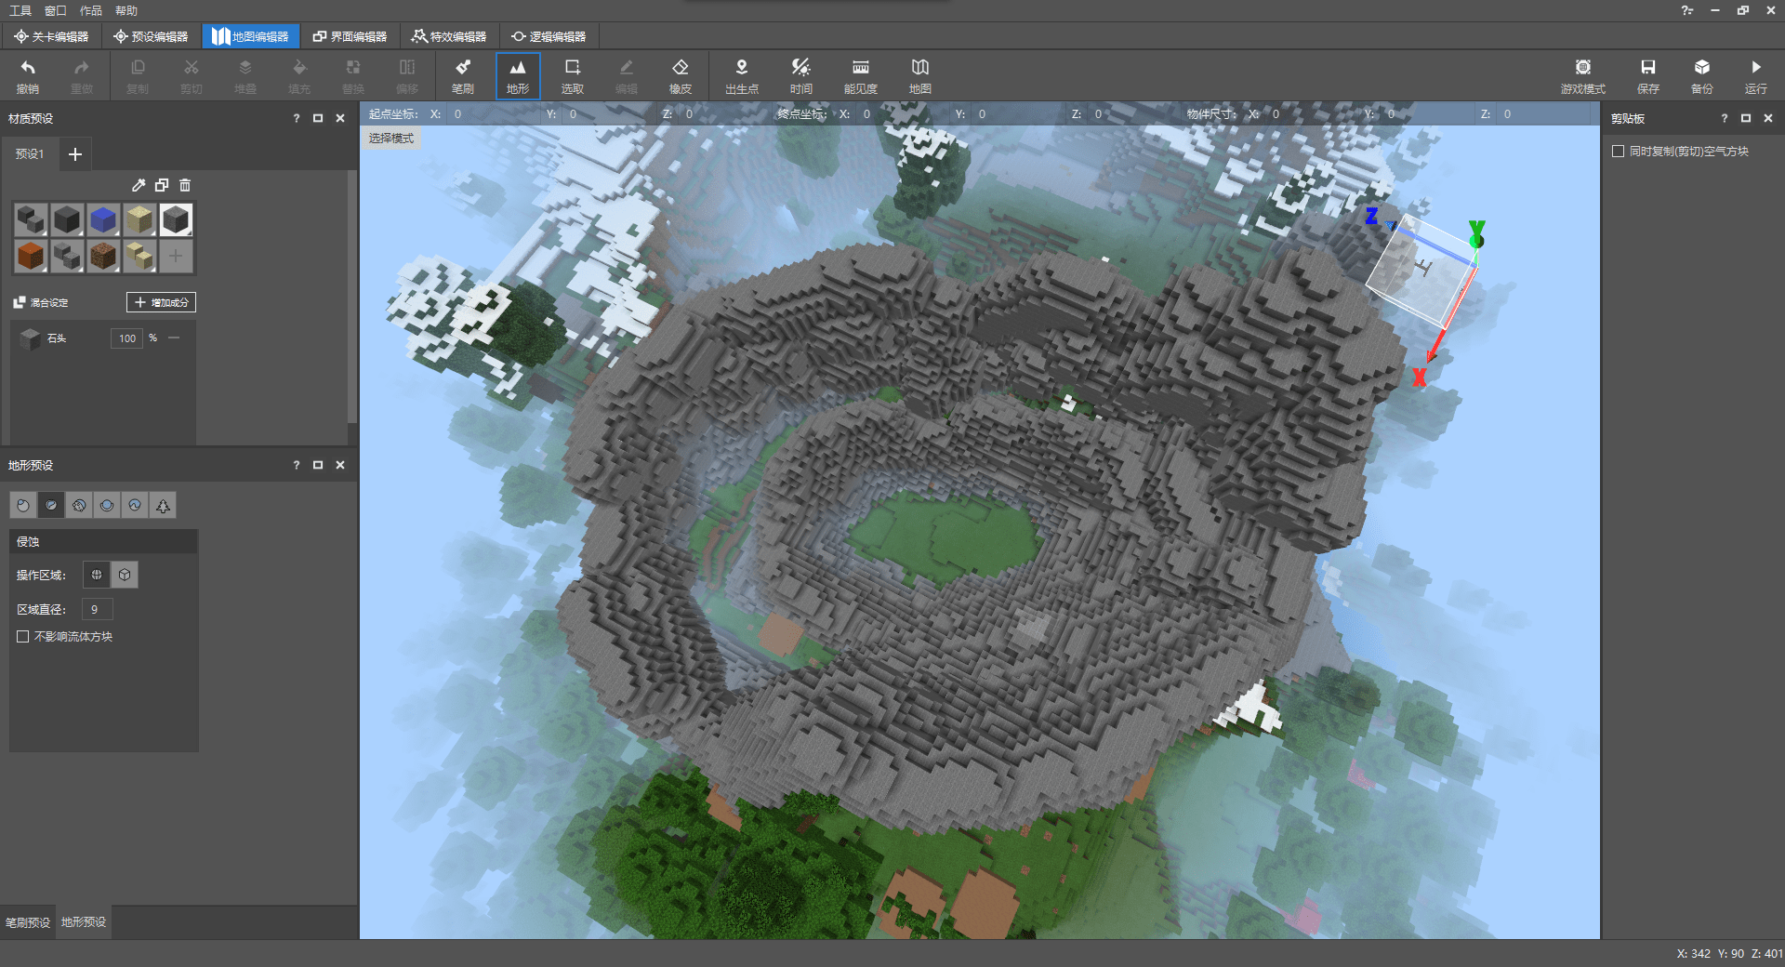The width and height of the screenshot is (1785, 967).
Task: Select the 地形 terrain tool
Action: coord(518,76)
